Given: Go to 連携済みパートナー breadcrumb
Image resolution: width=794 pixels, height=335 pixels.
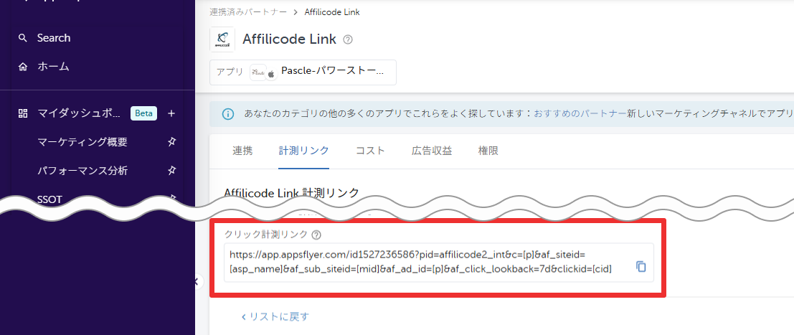Looking at the screenshot, I should point(248,12).
